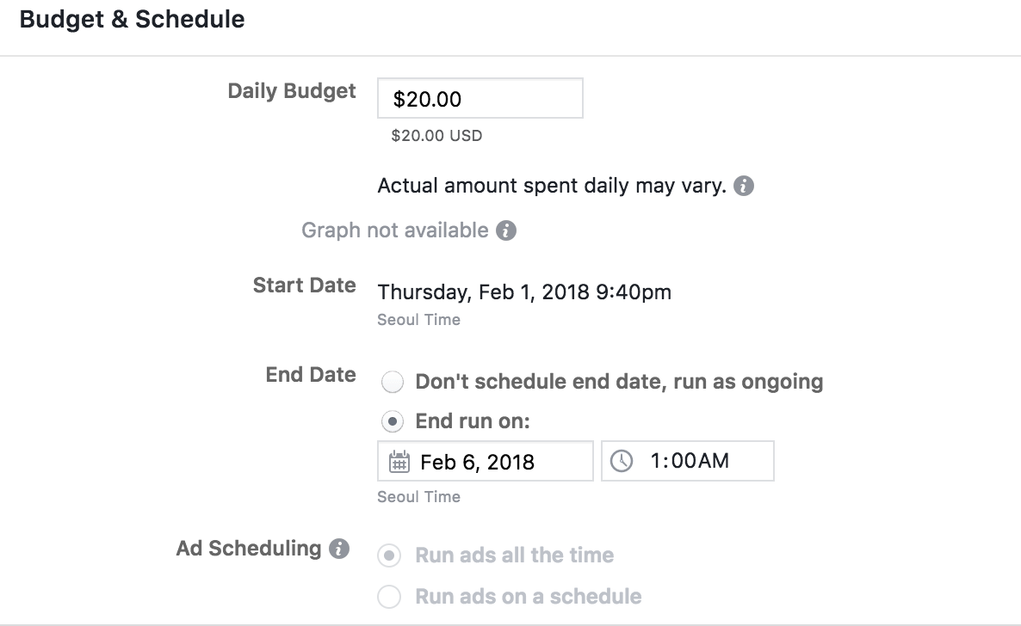Click the Run ads all the time label
The width and height of the screenshot is (1021, 626).
[x=514, y=555]
